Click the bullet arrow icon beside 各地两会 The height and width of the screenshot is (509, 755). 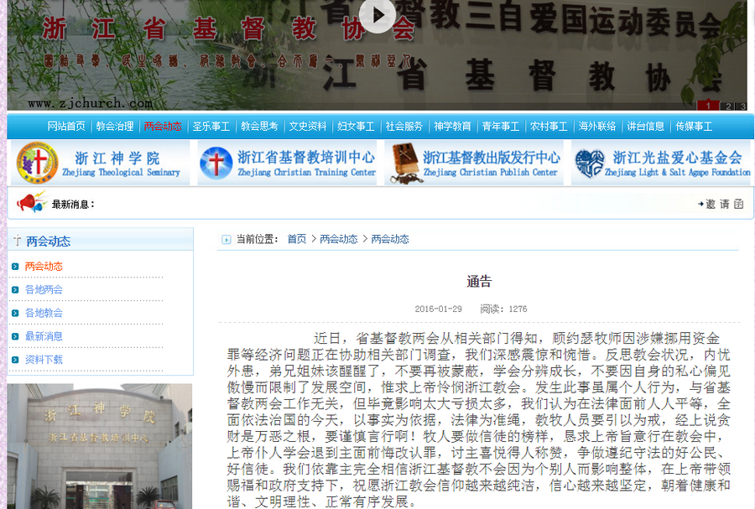pyautogui.click(x=15, y=290)
